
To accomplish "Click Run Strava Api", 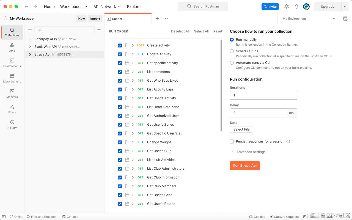I will [245, 166].
